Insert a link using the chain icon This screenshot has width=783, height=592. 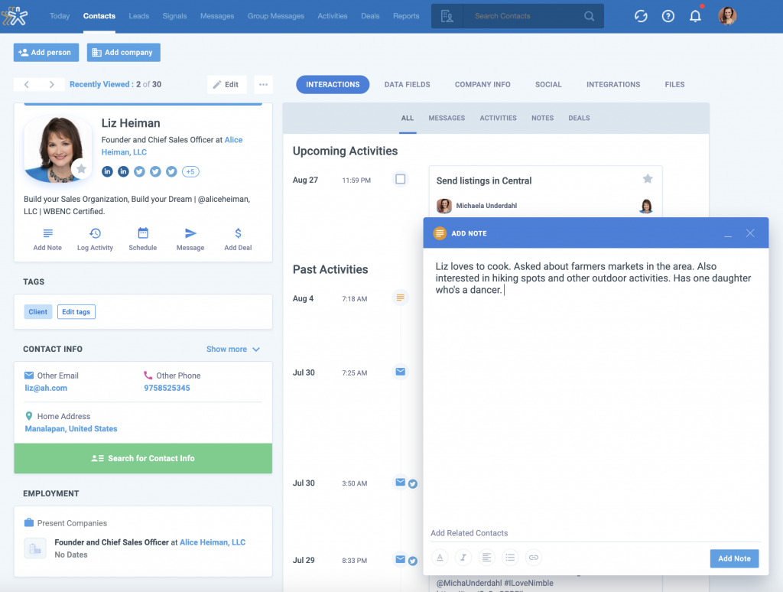coord(534,558)
